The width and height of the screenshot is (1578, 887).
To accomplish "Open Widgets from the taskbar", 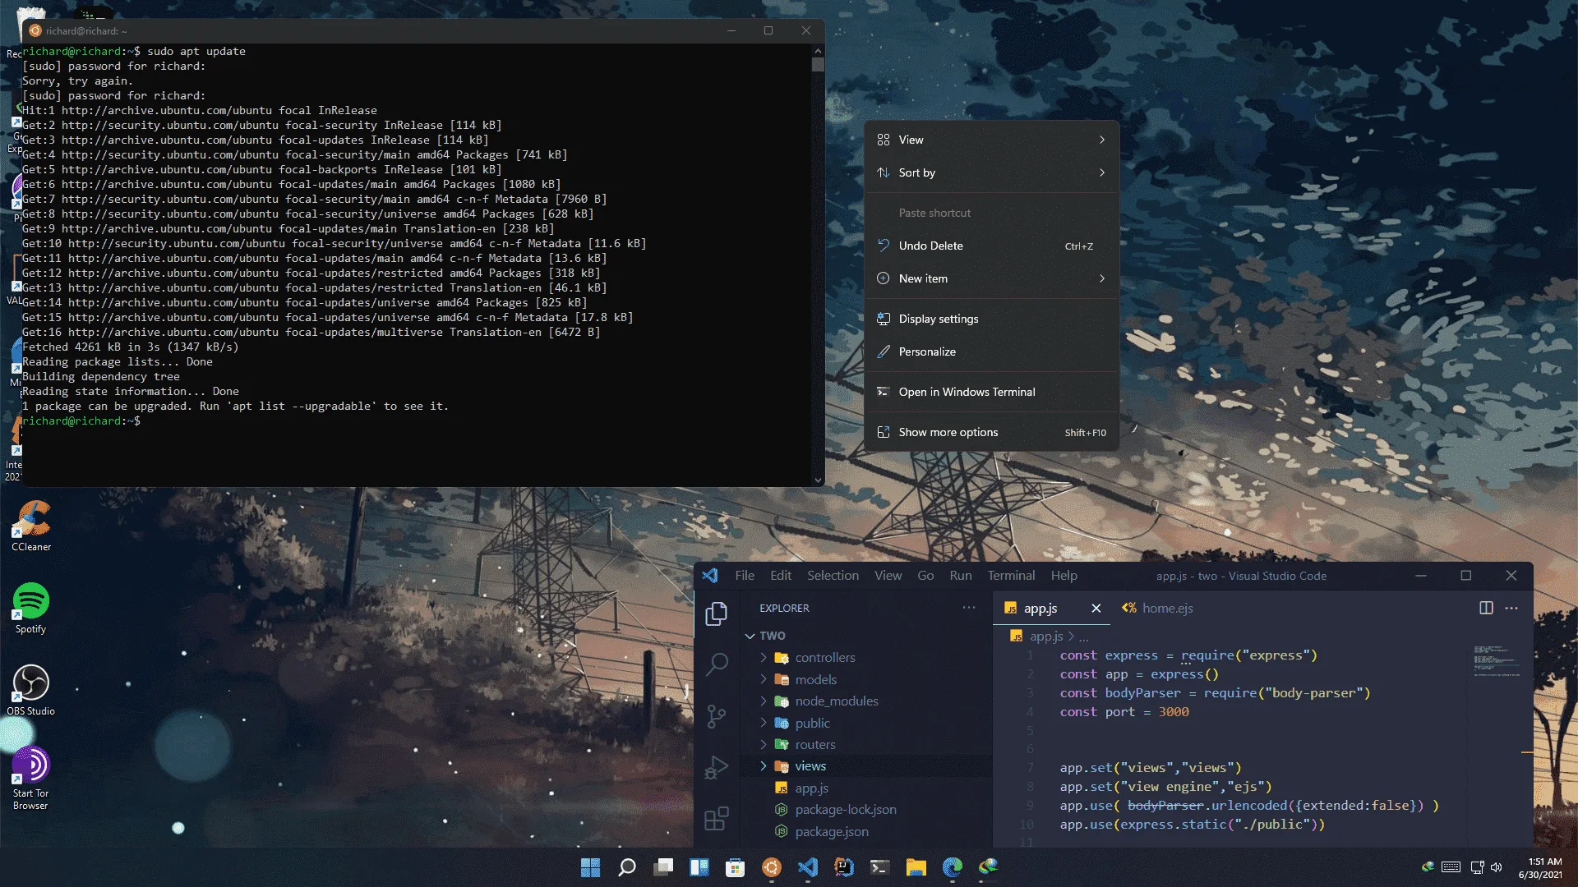I will pos(699,867).
